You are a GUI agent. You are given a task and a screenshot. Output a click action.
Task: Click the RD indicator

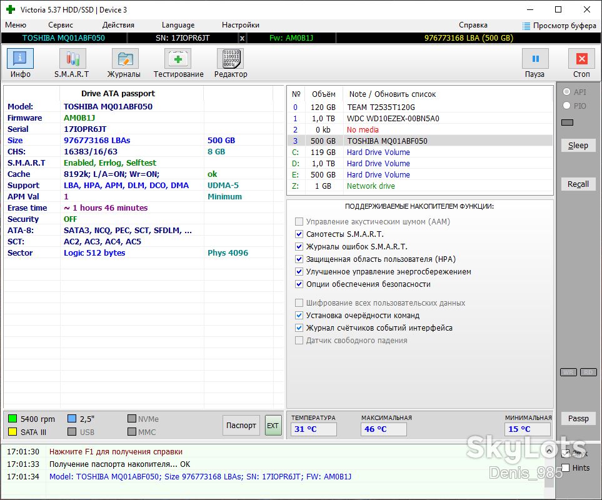pyautogui.click(x=589, y=372)
